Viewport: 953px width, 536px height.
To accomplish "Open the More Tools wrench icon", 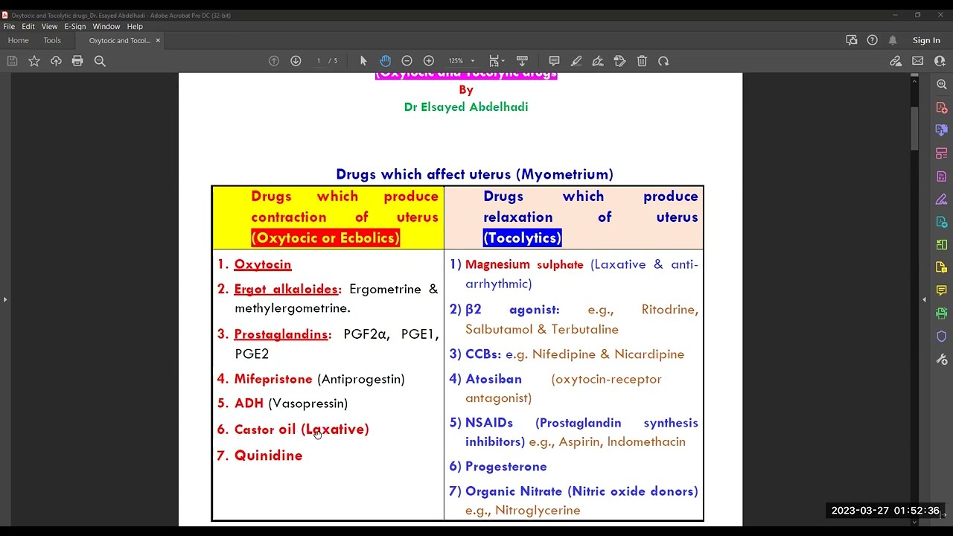I will (942, 360).
